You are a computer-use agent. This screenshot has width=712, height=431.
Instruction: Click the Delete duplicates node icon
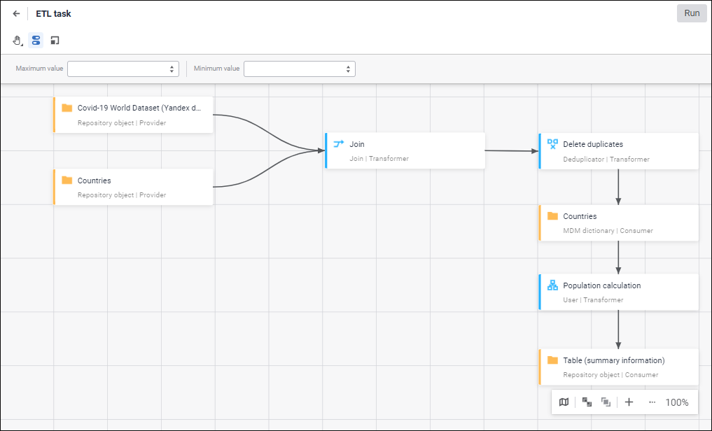pos(552,144)
